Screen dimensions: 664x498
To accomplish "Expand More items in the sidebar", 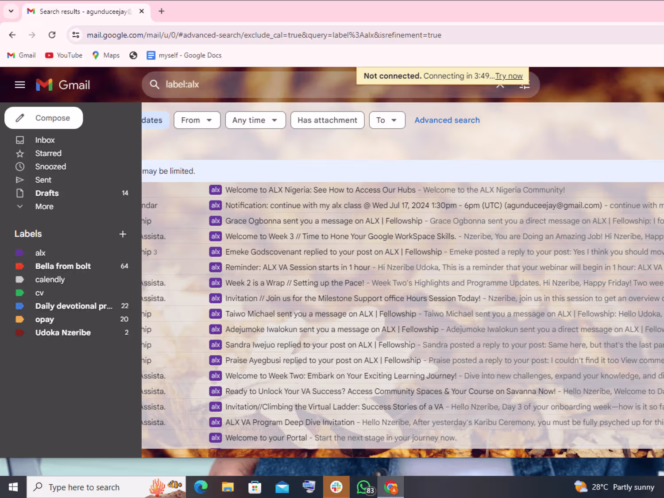I will click(x=44, y=206).
